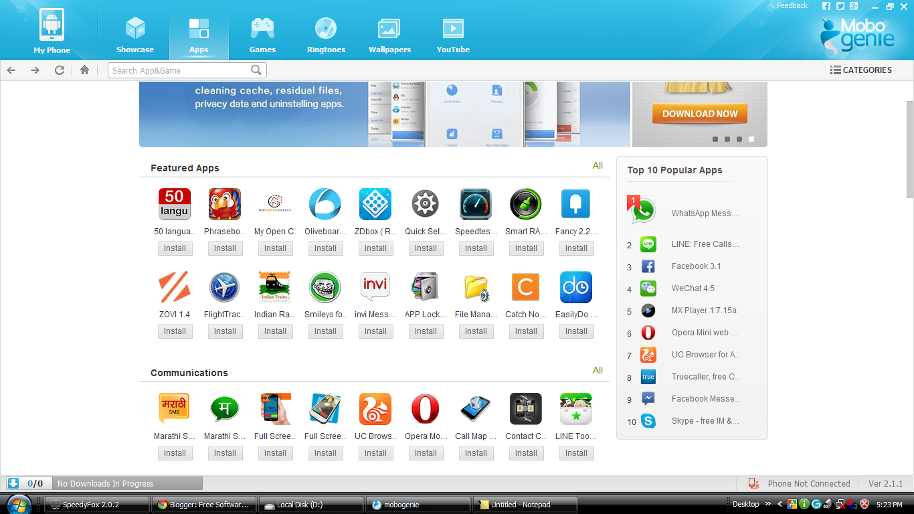Click the forward navigation arrow
The height and width of the screenshot is (514, 914).
[35, 70]
